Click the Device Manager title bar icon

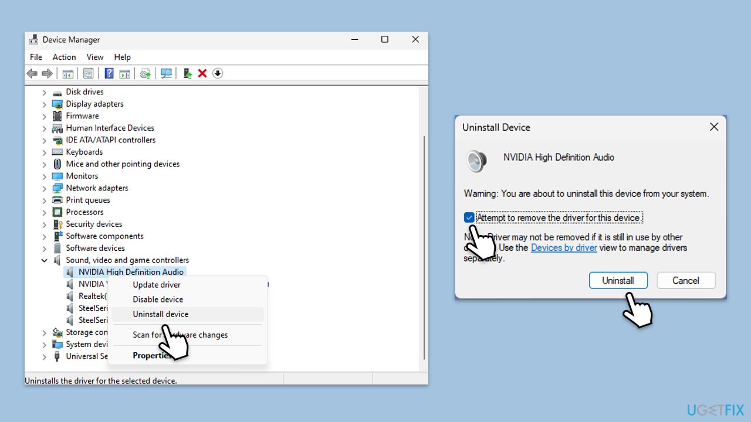34,40
